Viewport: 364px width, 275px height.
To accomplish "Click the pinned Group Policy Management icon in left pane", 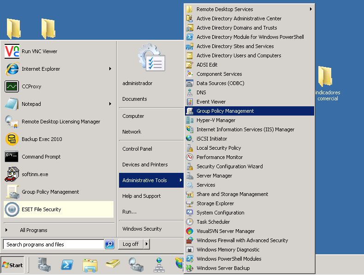I will pos(12,192).
